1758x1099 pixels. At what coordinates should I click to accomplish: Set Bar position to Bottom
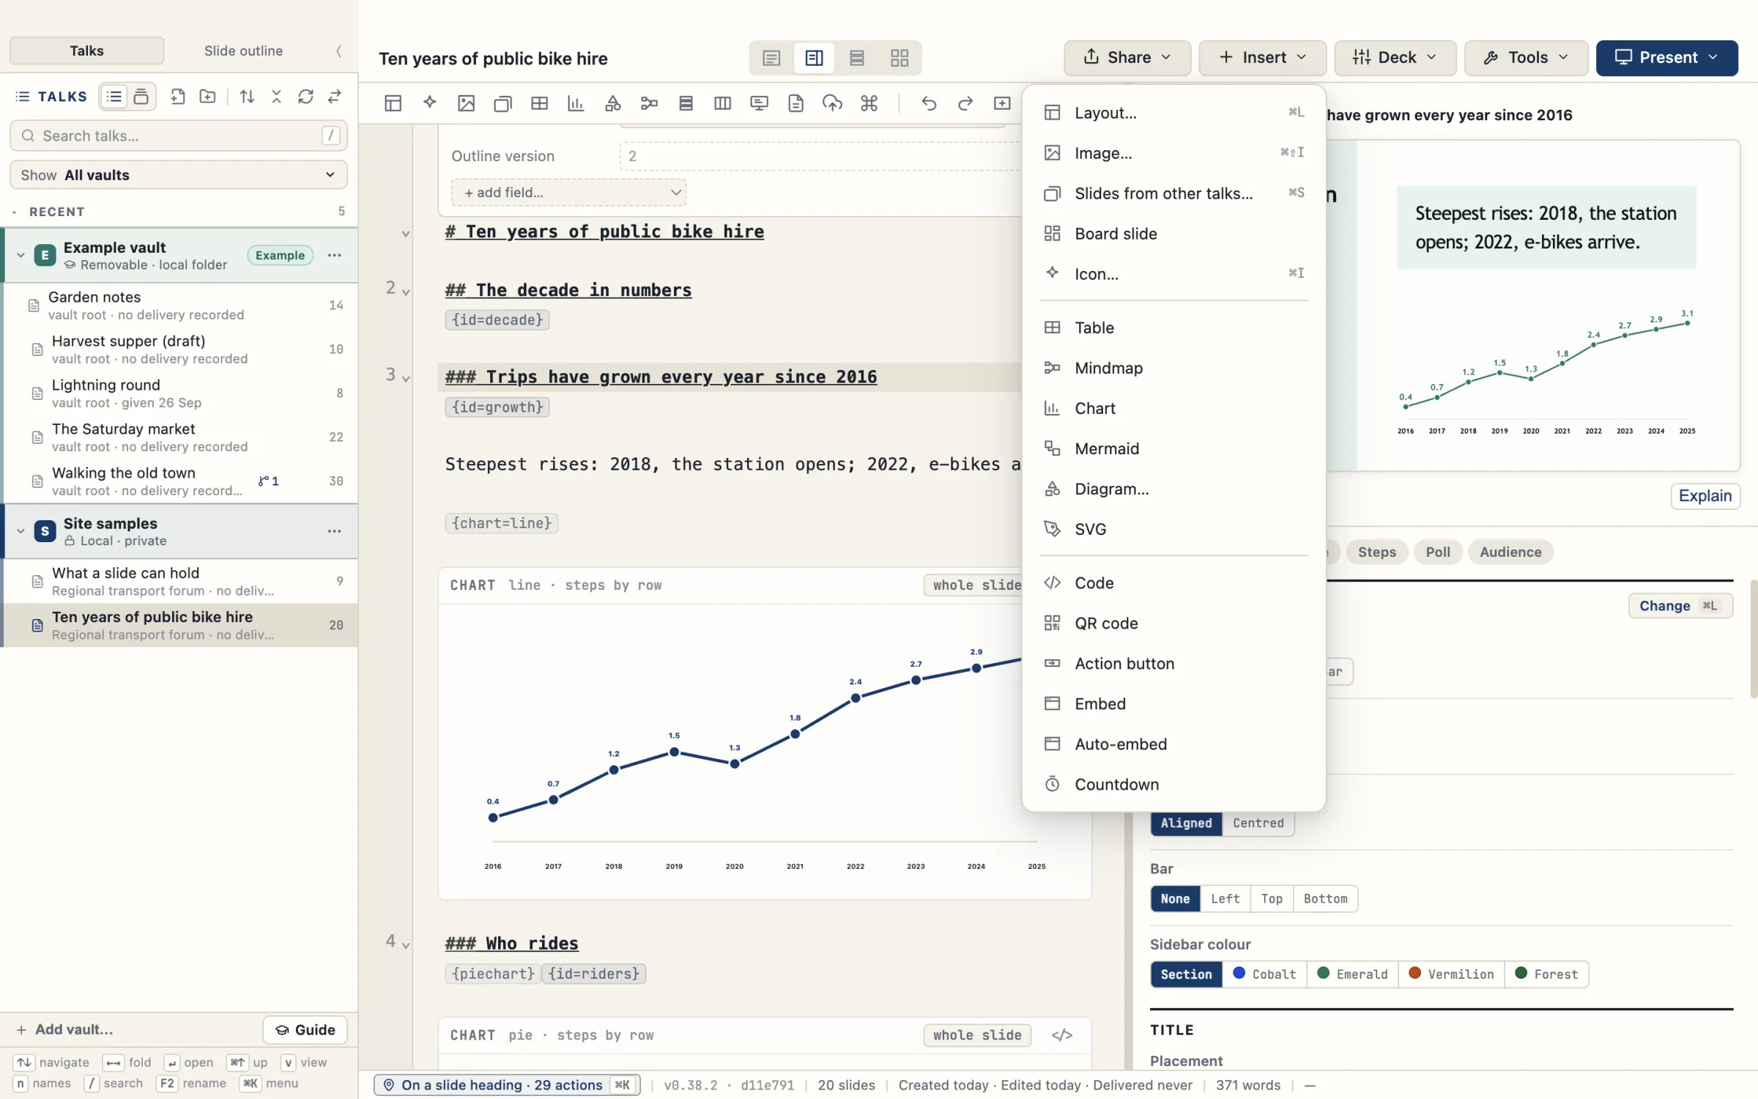1325,898
